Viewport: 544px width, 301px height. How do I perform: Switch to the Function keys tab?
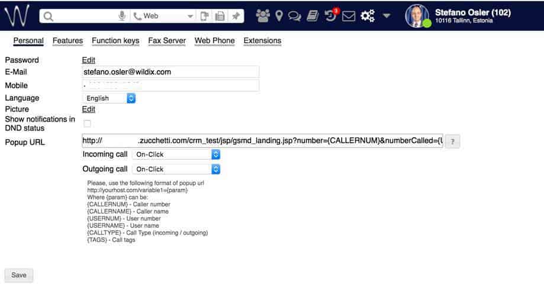click(x=115, y=41)
